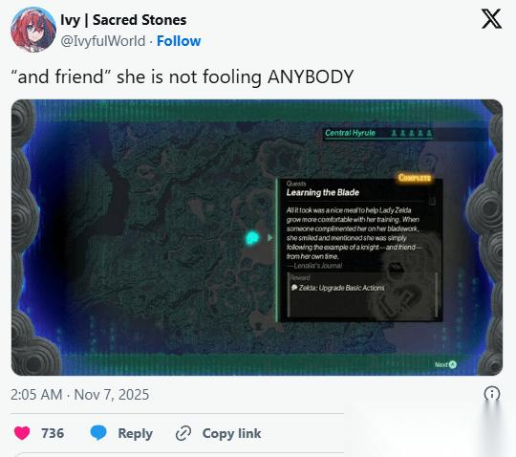
Task: Click the 736 likes count
Action: pos(53,433)
